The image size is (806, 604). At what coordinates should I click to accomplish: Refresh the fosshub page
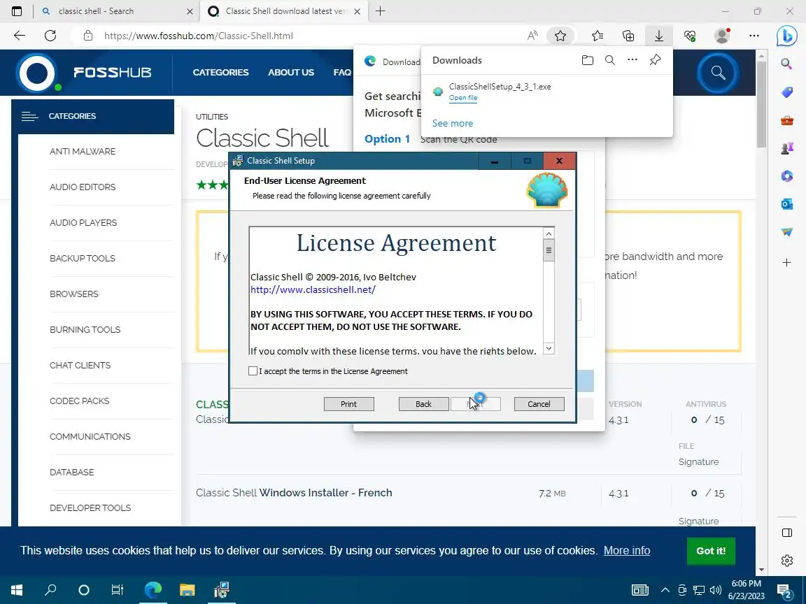tap(50, 36)
